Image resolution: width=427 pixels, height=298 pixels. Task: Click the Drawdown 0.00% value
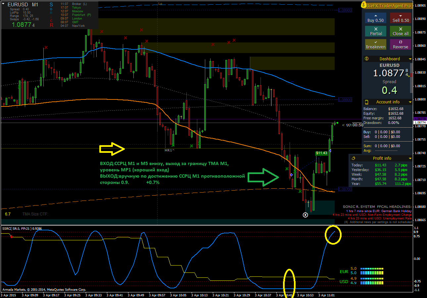pos(393,123)
